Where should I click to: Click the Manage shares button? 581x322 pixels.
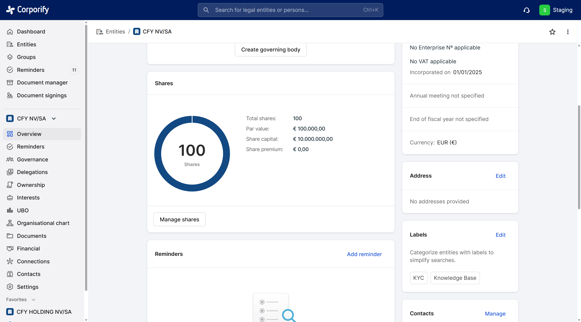(x=179, y=219)
